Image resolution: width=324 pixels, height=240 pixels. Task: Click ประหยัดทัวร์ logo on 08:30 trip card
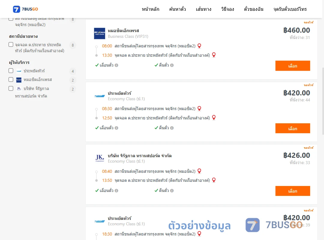[100, 96]
